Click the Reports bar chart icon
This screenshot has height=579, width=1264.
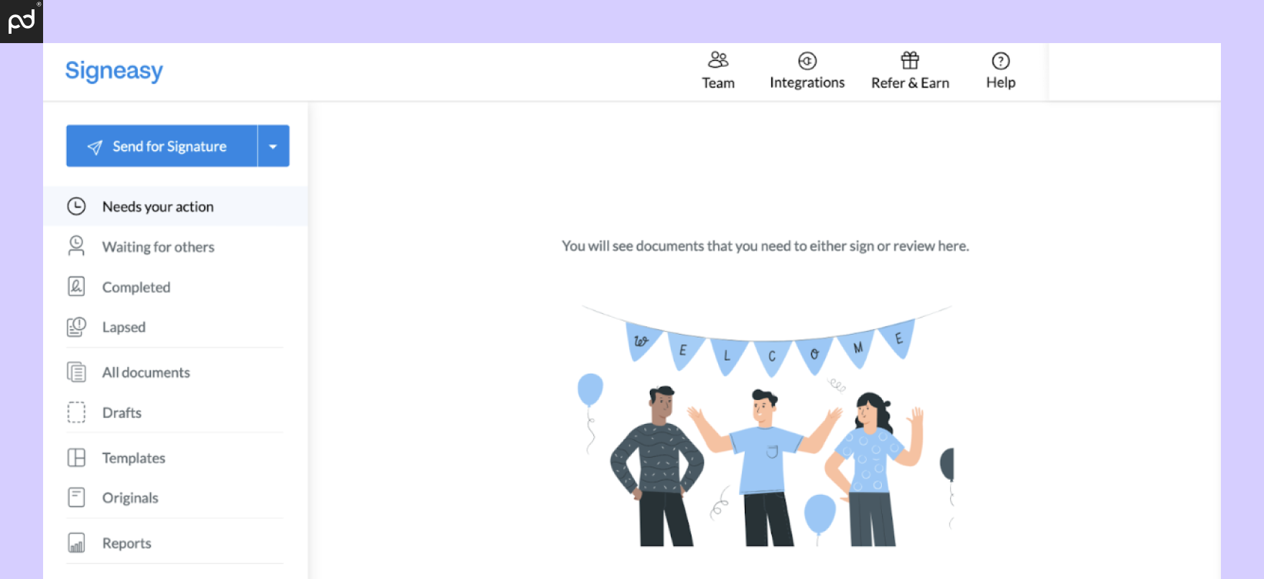coord(76,543)
